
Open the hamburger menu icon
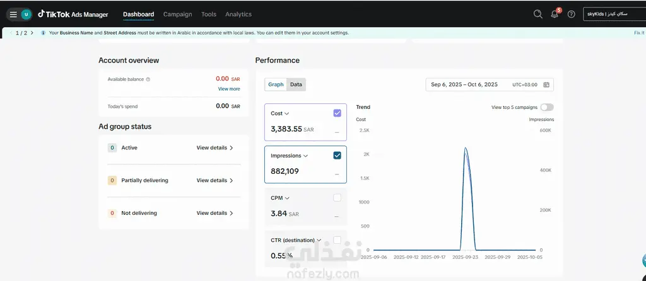tap(13, 14)
